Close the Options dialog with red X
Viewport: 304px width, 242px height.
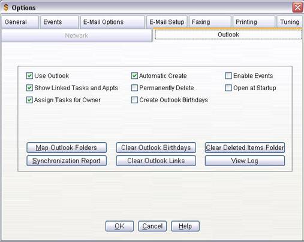point(297,8)
